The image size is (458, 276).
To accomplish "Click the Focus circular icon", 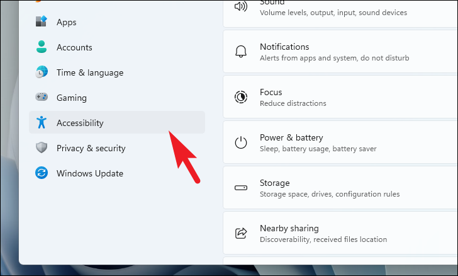I will [241, 97].
